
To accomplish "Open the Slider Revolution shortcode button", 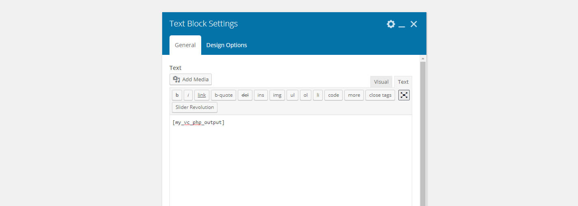I will [195, 107].
